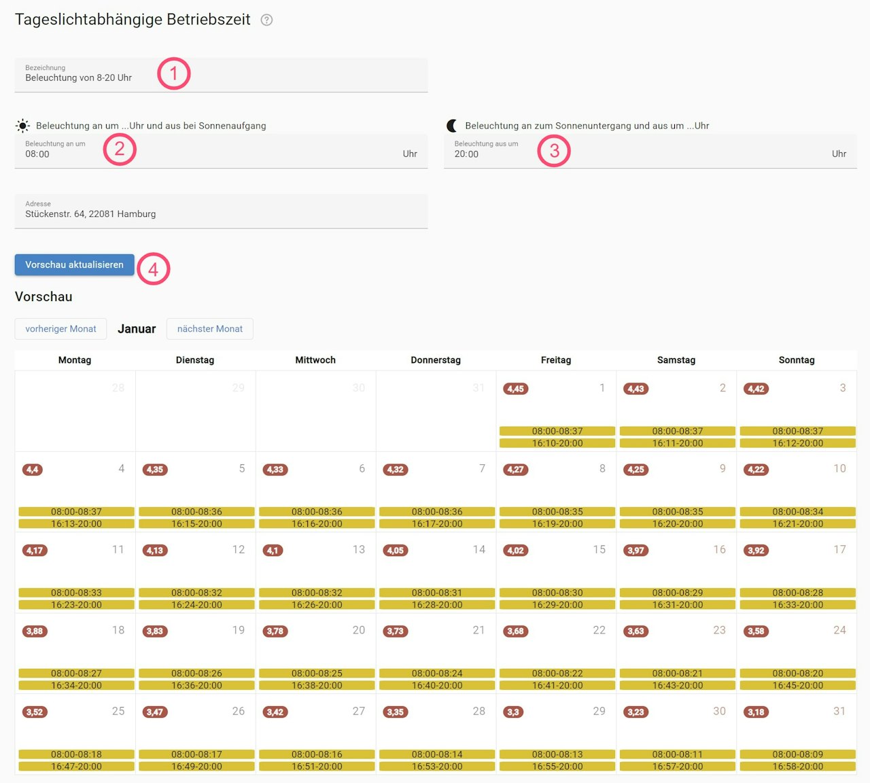Click the sun icon for sunrise lighting

pyautogui.click(x=22, y=126)
